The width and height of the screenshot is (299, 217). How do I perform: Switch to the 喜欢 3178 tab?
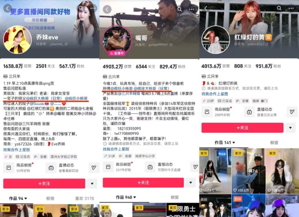84,198
